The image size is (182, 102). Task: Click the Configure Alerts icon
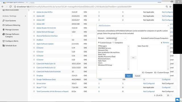(x=4, y=41)
